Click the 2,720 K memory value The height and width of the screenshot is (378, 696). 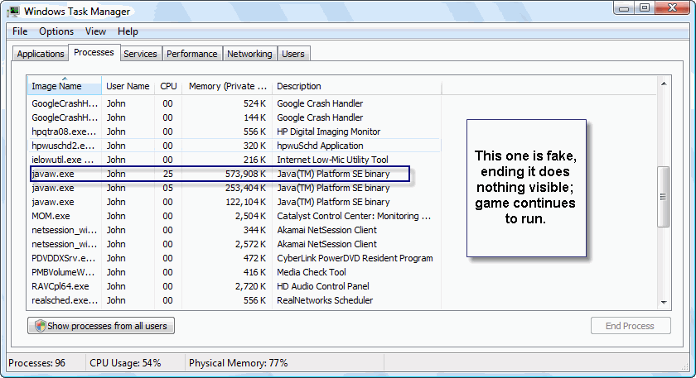(250, 286)
